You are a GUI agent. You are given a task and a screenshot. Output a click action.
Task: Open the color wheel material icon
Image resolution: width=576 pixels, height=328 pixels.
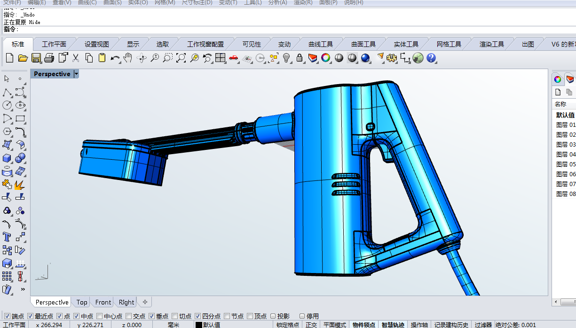325,58
